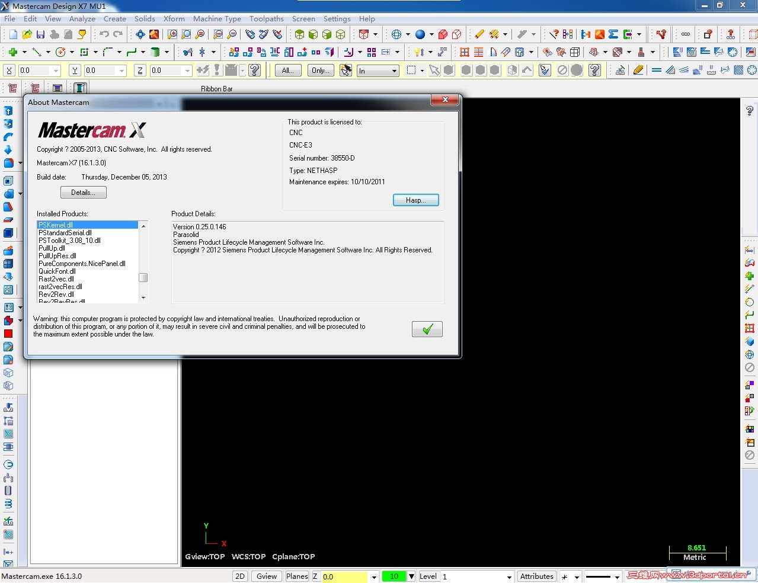Image resolution: width=758 pixels, height=583 pixels.
Task: Expand the point creation dropdown arrow
Action: [x=24, y=52]
